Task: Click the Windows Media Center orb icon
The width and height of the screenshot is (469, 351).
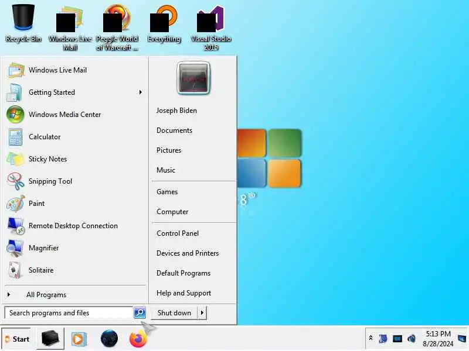Action: (x=15, y=114)
